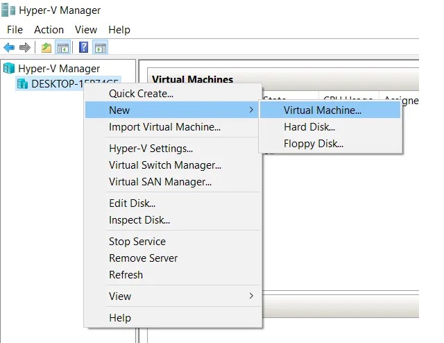
Task: Select Import Virtual Machine...
Action: [x=171, y=126]
